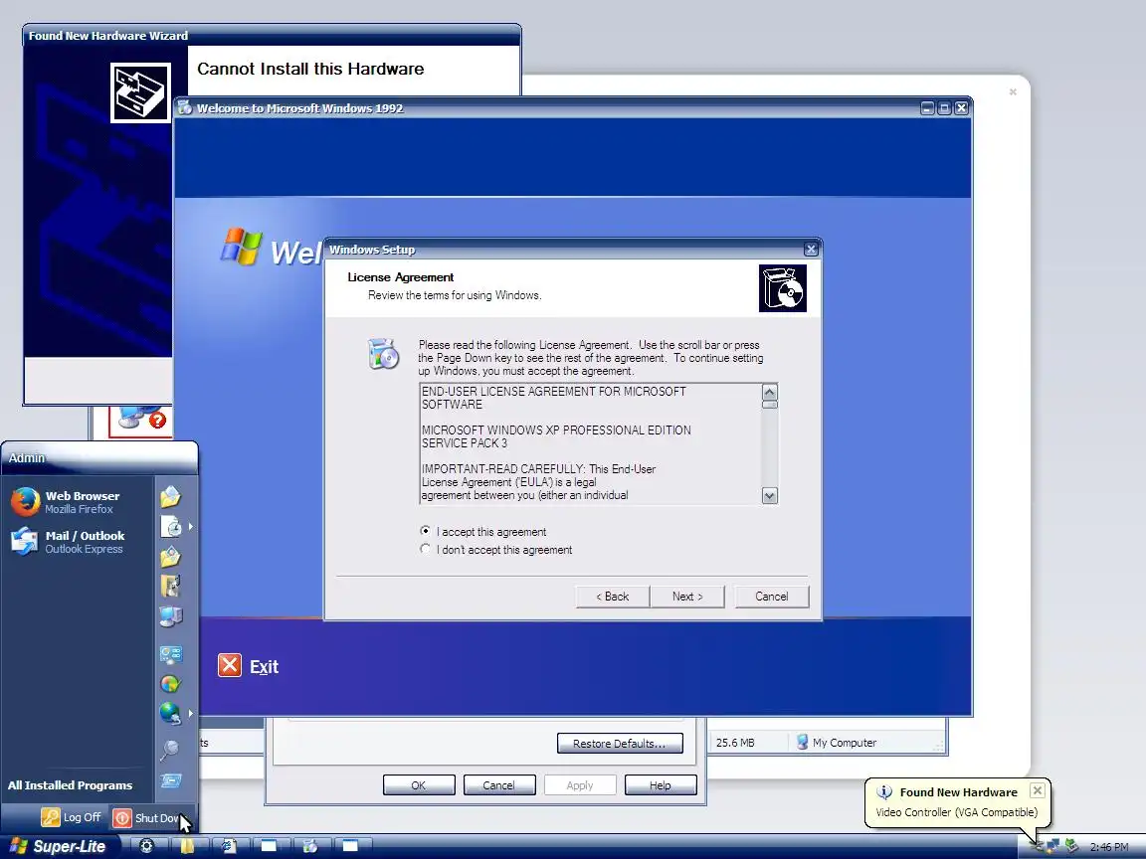Open All Installed Programs list
Screen dimensions: 1146x859
tap(71, 785)
